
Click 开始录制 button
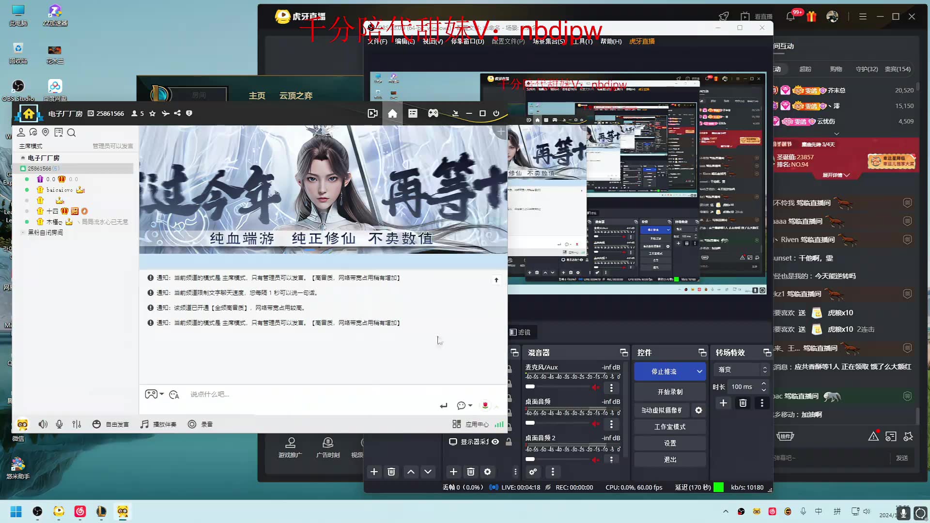point(670,392)
